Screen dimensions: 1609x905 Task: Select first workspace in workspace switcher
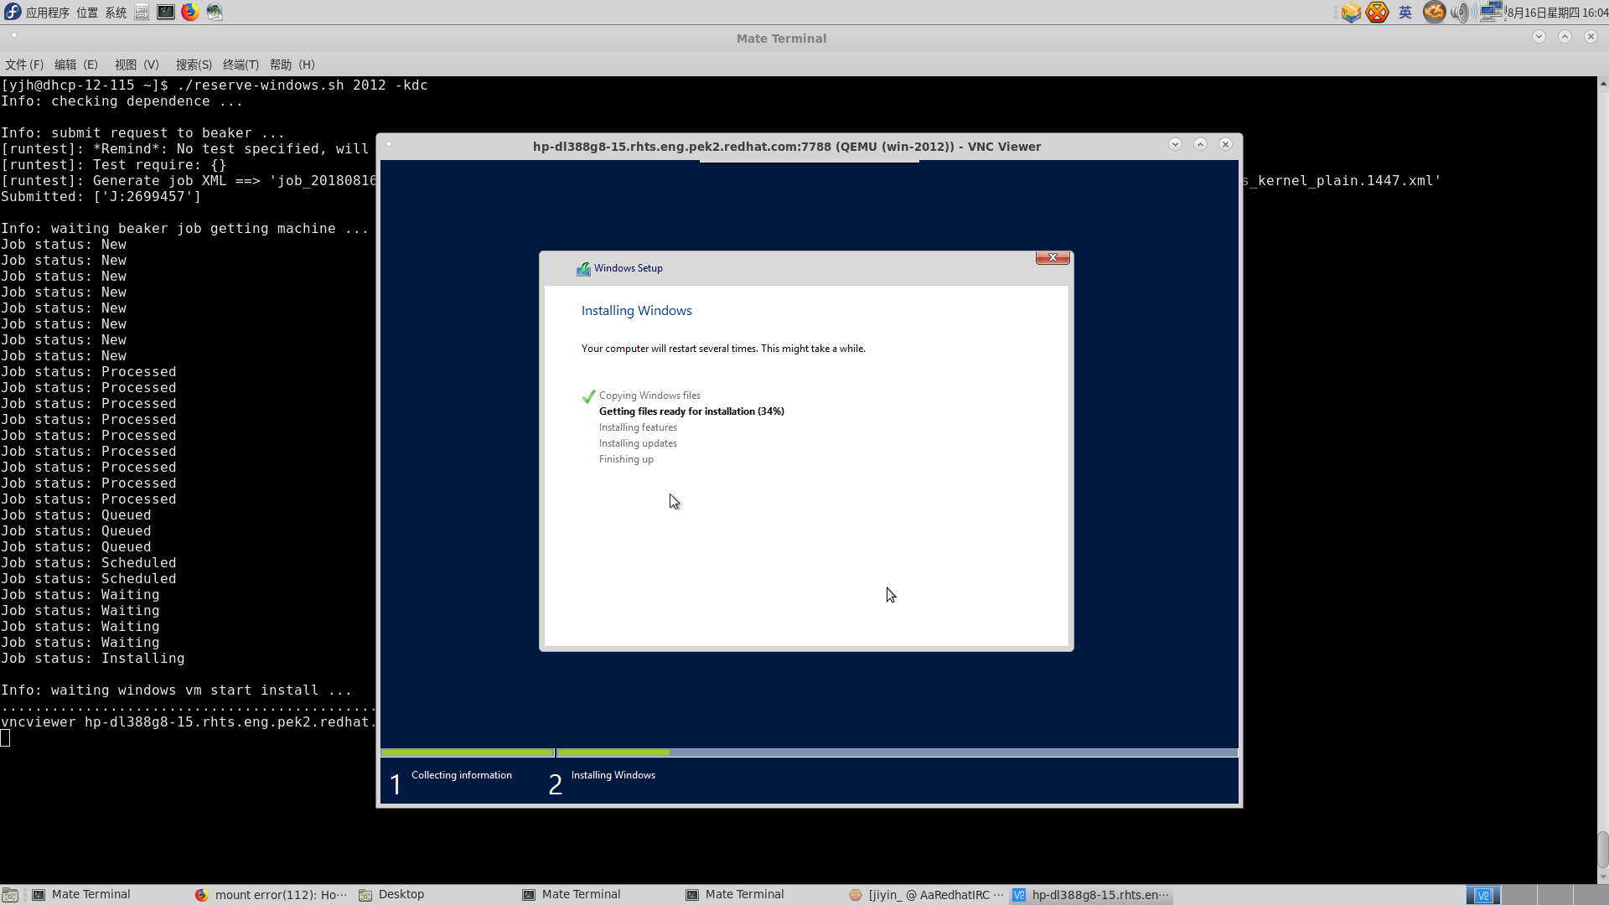[x=1482, y=895]
